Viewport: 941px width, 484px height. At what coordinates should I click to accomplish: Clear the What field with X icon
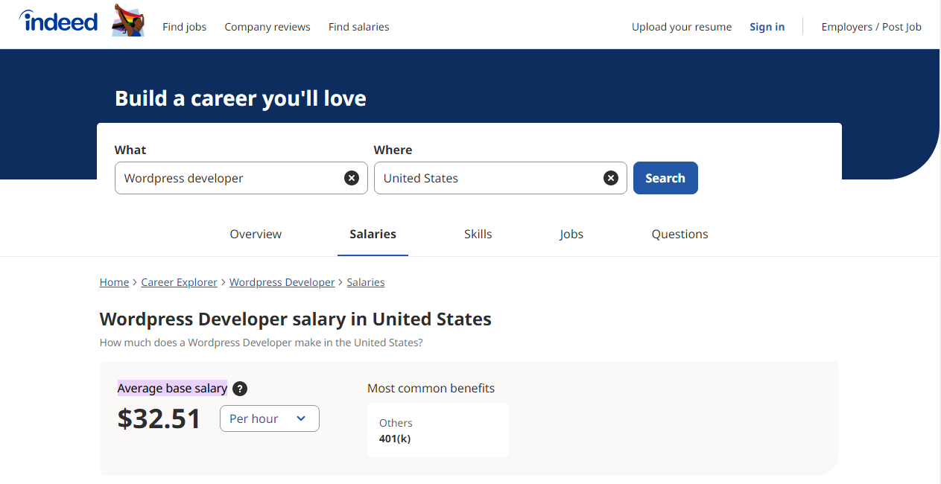point(352,178)
